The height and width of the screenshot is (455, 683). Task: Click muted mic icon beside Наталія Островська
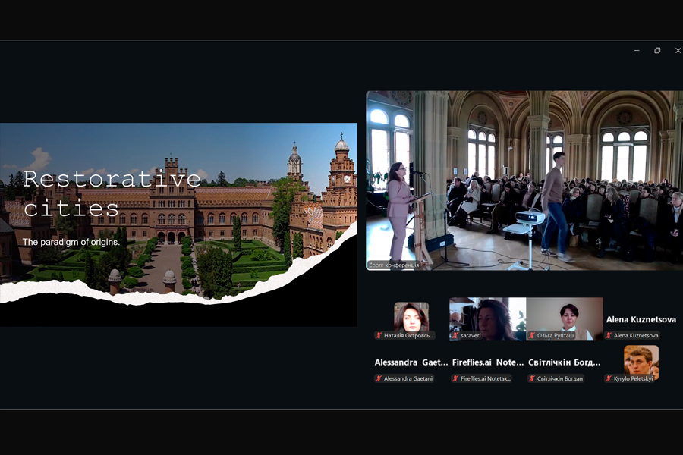pos(379,335)
